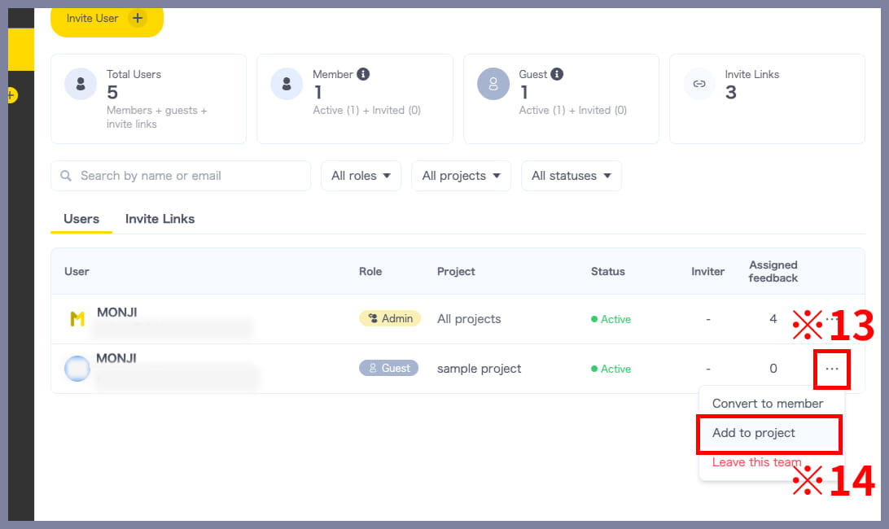Open the three-dots menu for the Guest row

coord(832,369)
